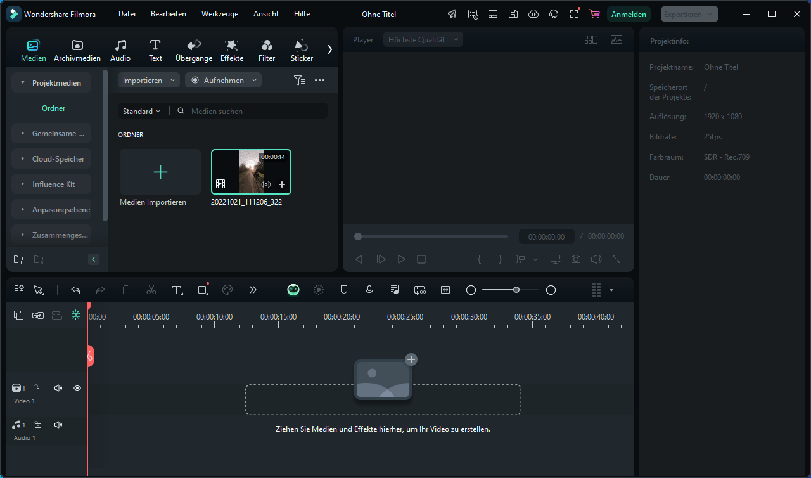This screenshot has height=478, width=811.
Task: Open the Sticker panel
Action: 302,51
